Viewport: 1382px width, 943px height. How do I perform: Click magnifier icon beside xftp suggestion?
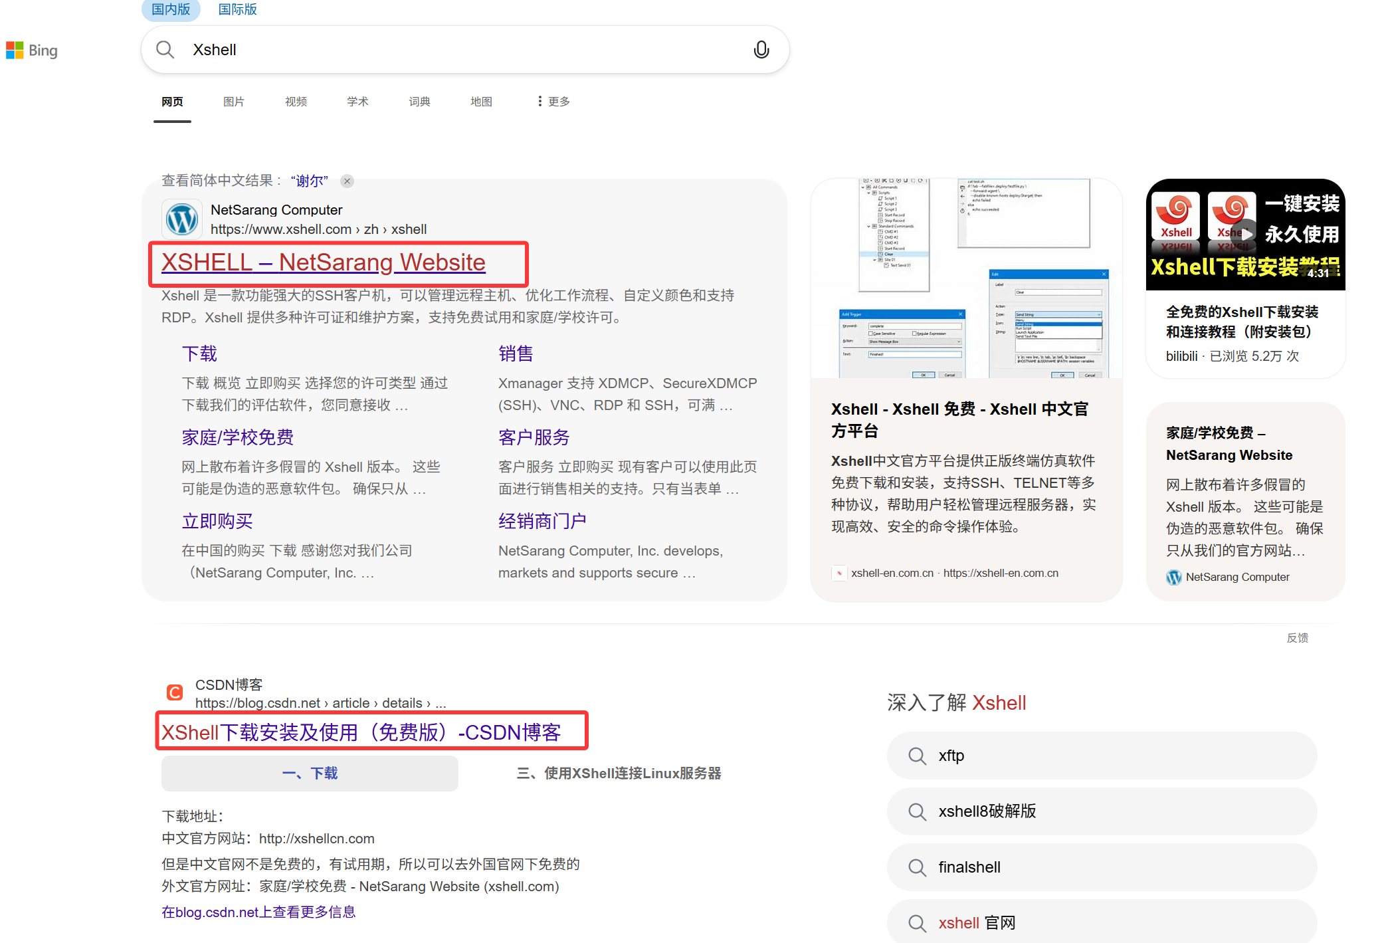917,756
